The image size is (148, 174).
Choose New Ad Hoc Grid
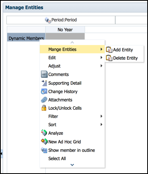[72, 142]
